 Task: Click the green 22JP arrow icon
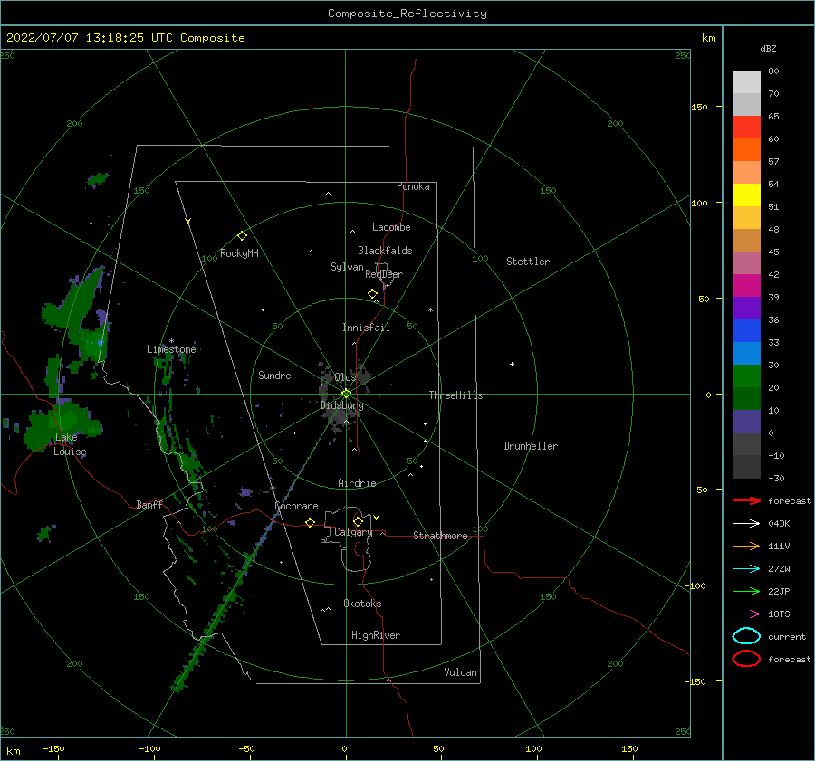(746, 591)
